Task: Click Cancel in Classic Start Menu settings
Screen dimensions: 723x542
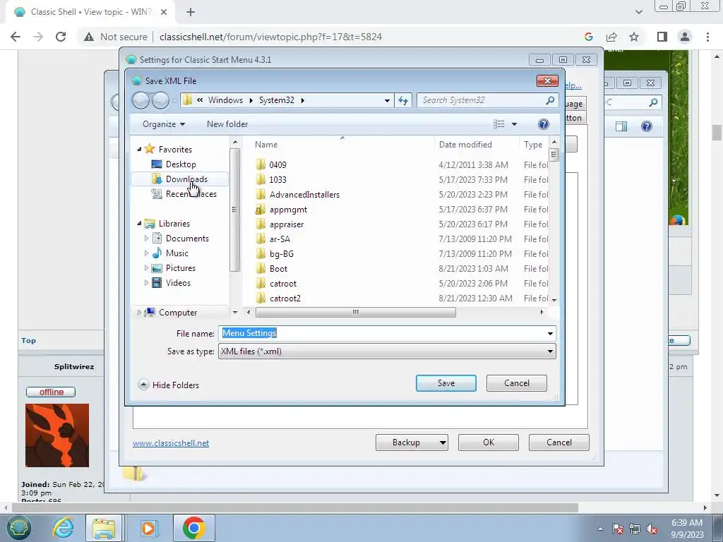Action: [x=559, y=442]
